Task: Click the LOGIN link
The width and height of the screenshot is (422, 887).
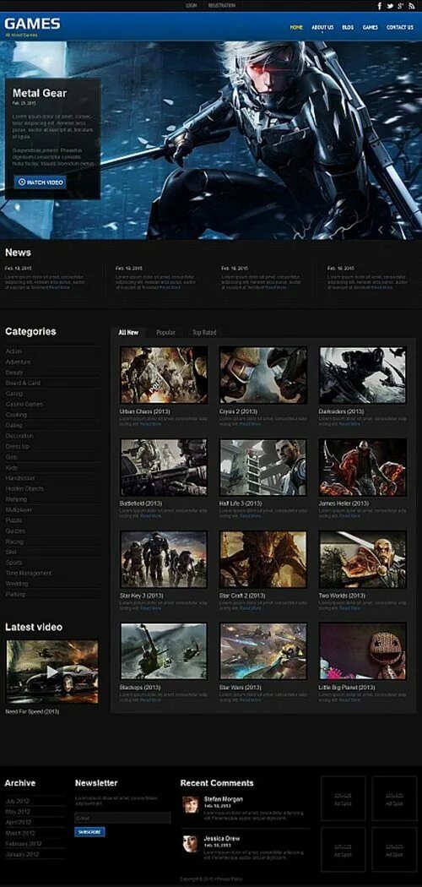Action: pyautogui.click(x=192, y=6)
